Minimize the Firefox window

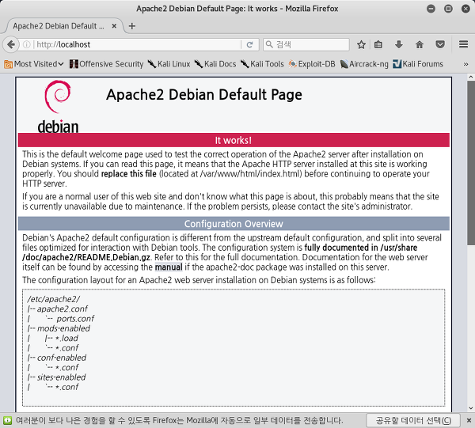pos(431,9)
